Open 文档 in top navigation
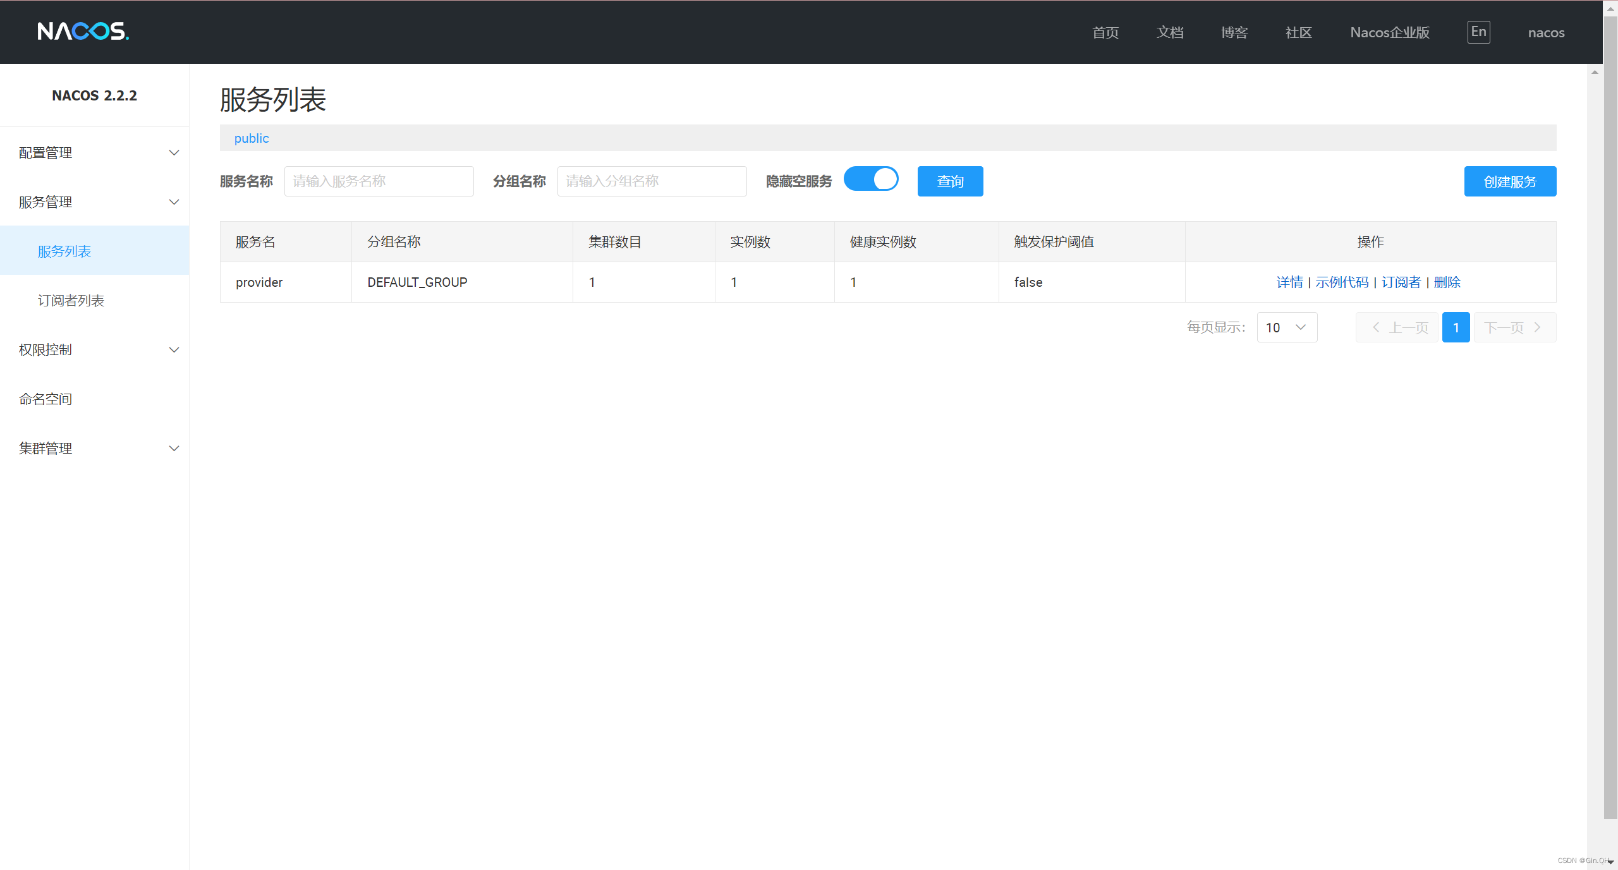 (1170, 33)
